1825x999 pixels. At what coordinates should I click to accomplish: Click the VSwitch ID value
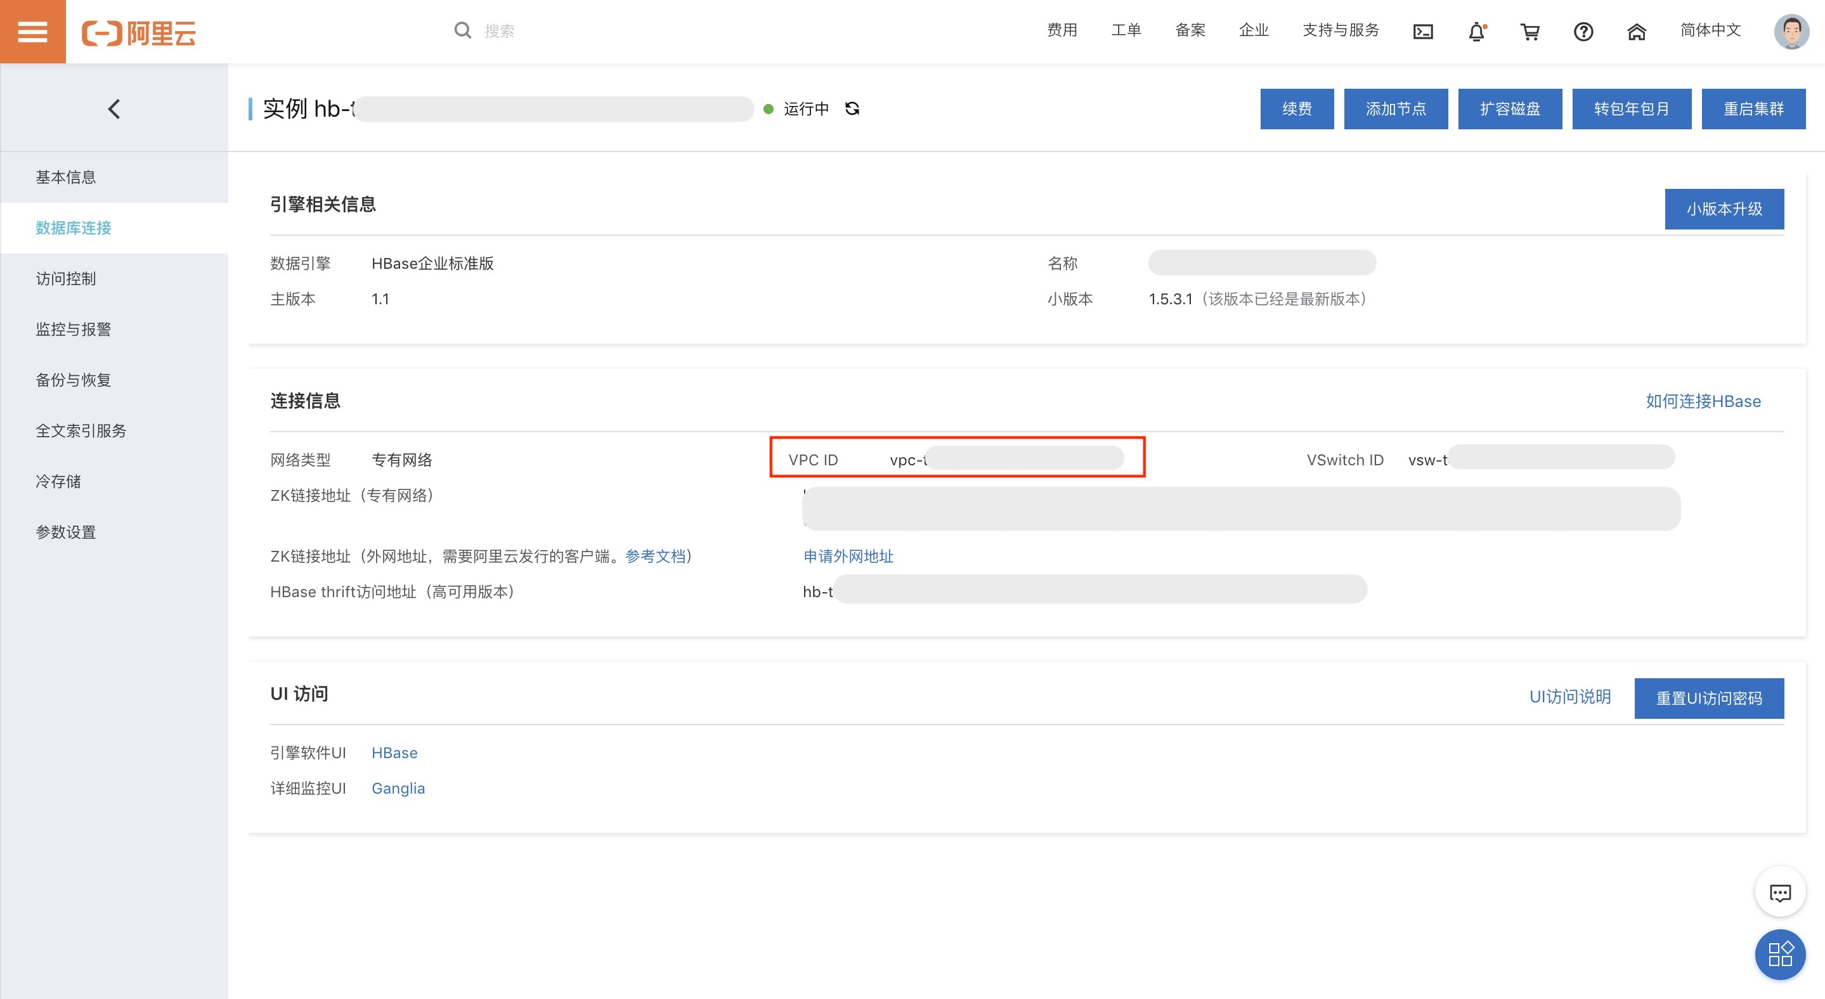(x=1541, y=458)
